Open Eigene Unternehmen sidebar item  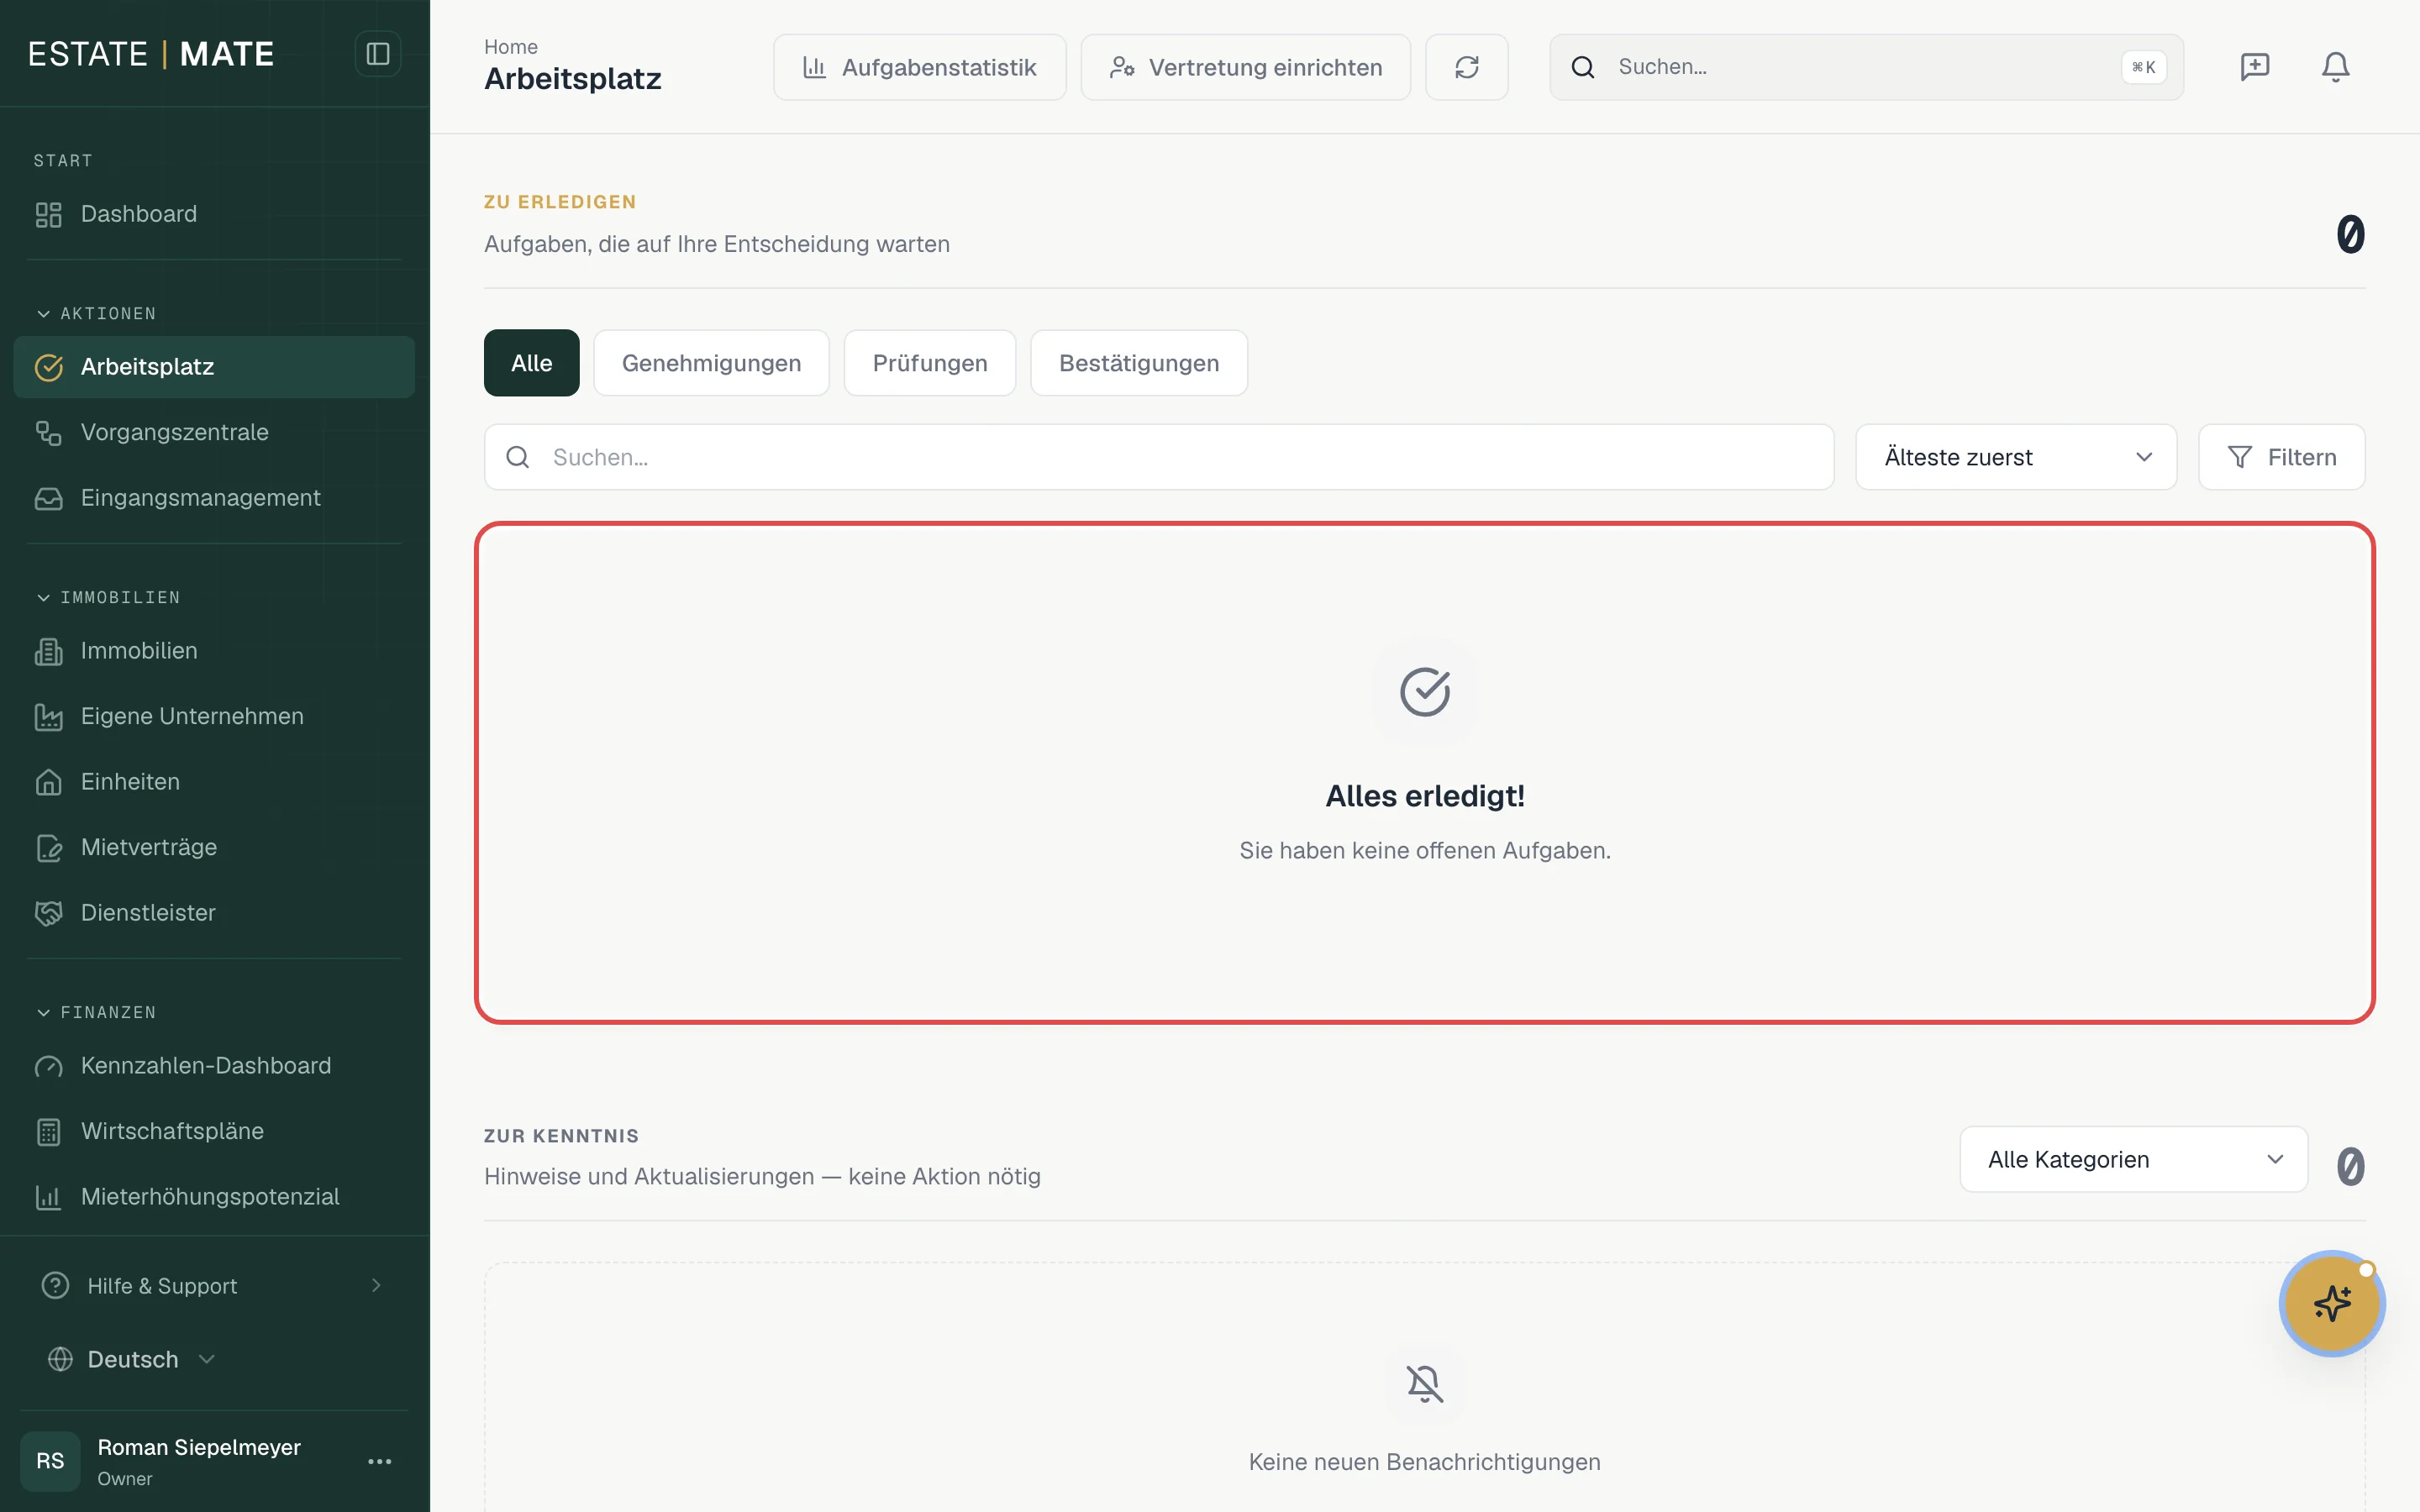[x=214, y=716]
